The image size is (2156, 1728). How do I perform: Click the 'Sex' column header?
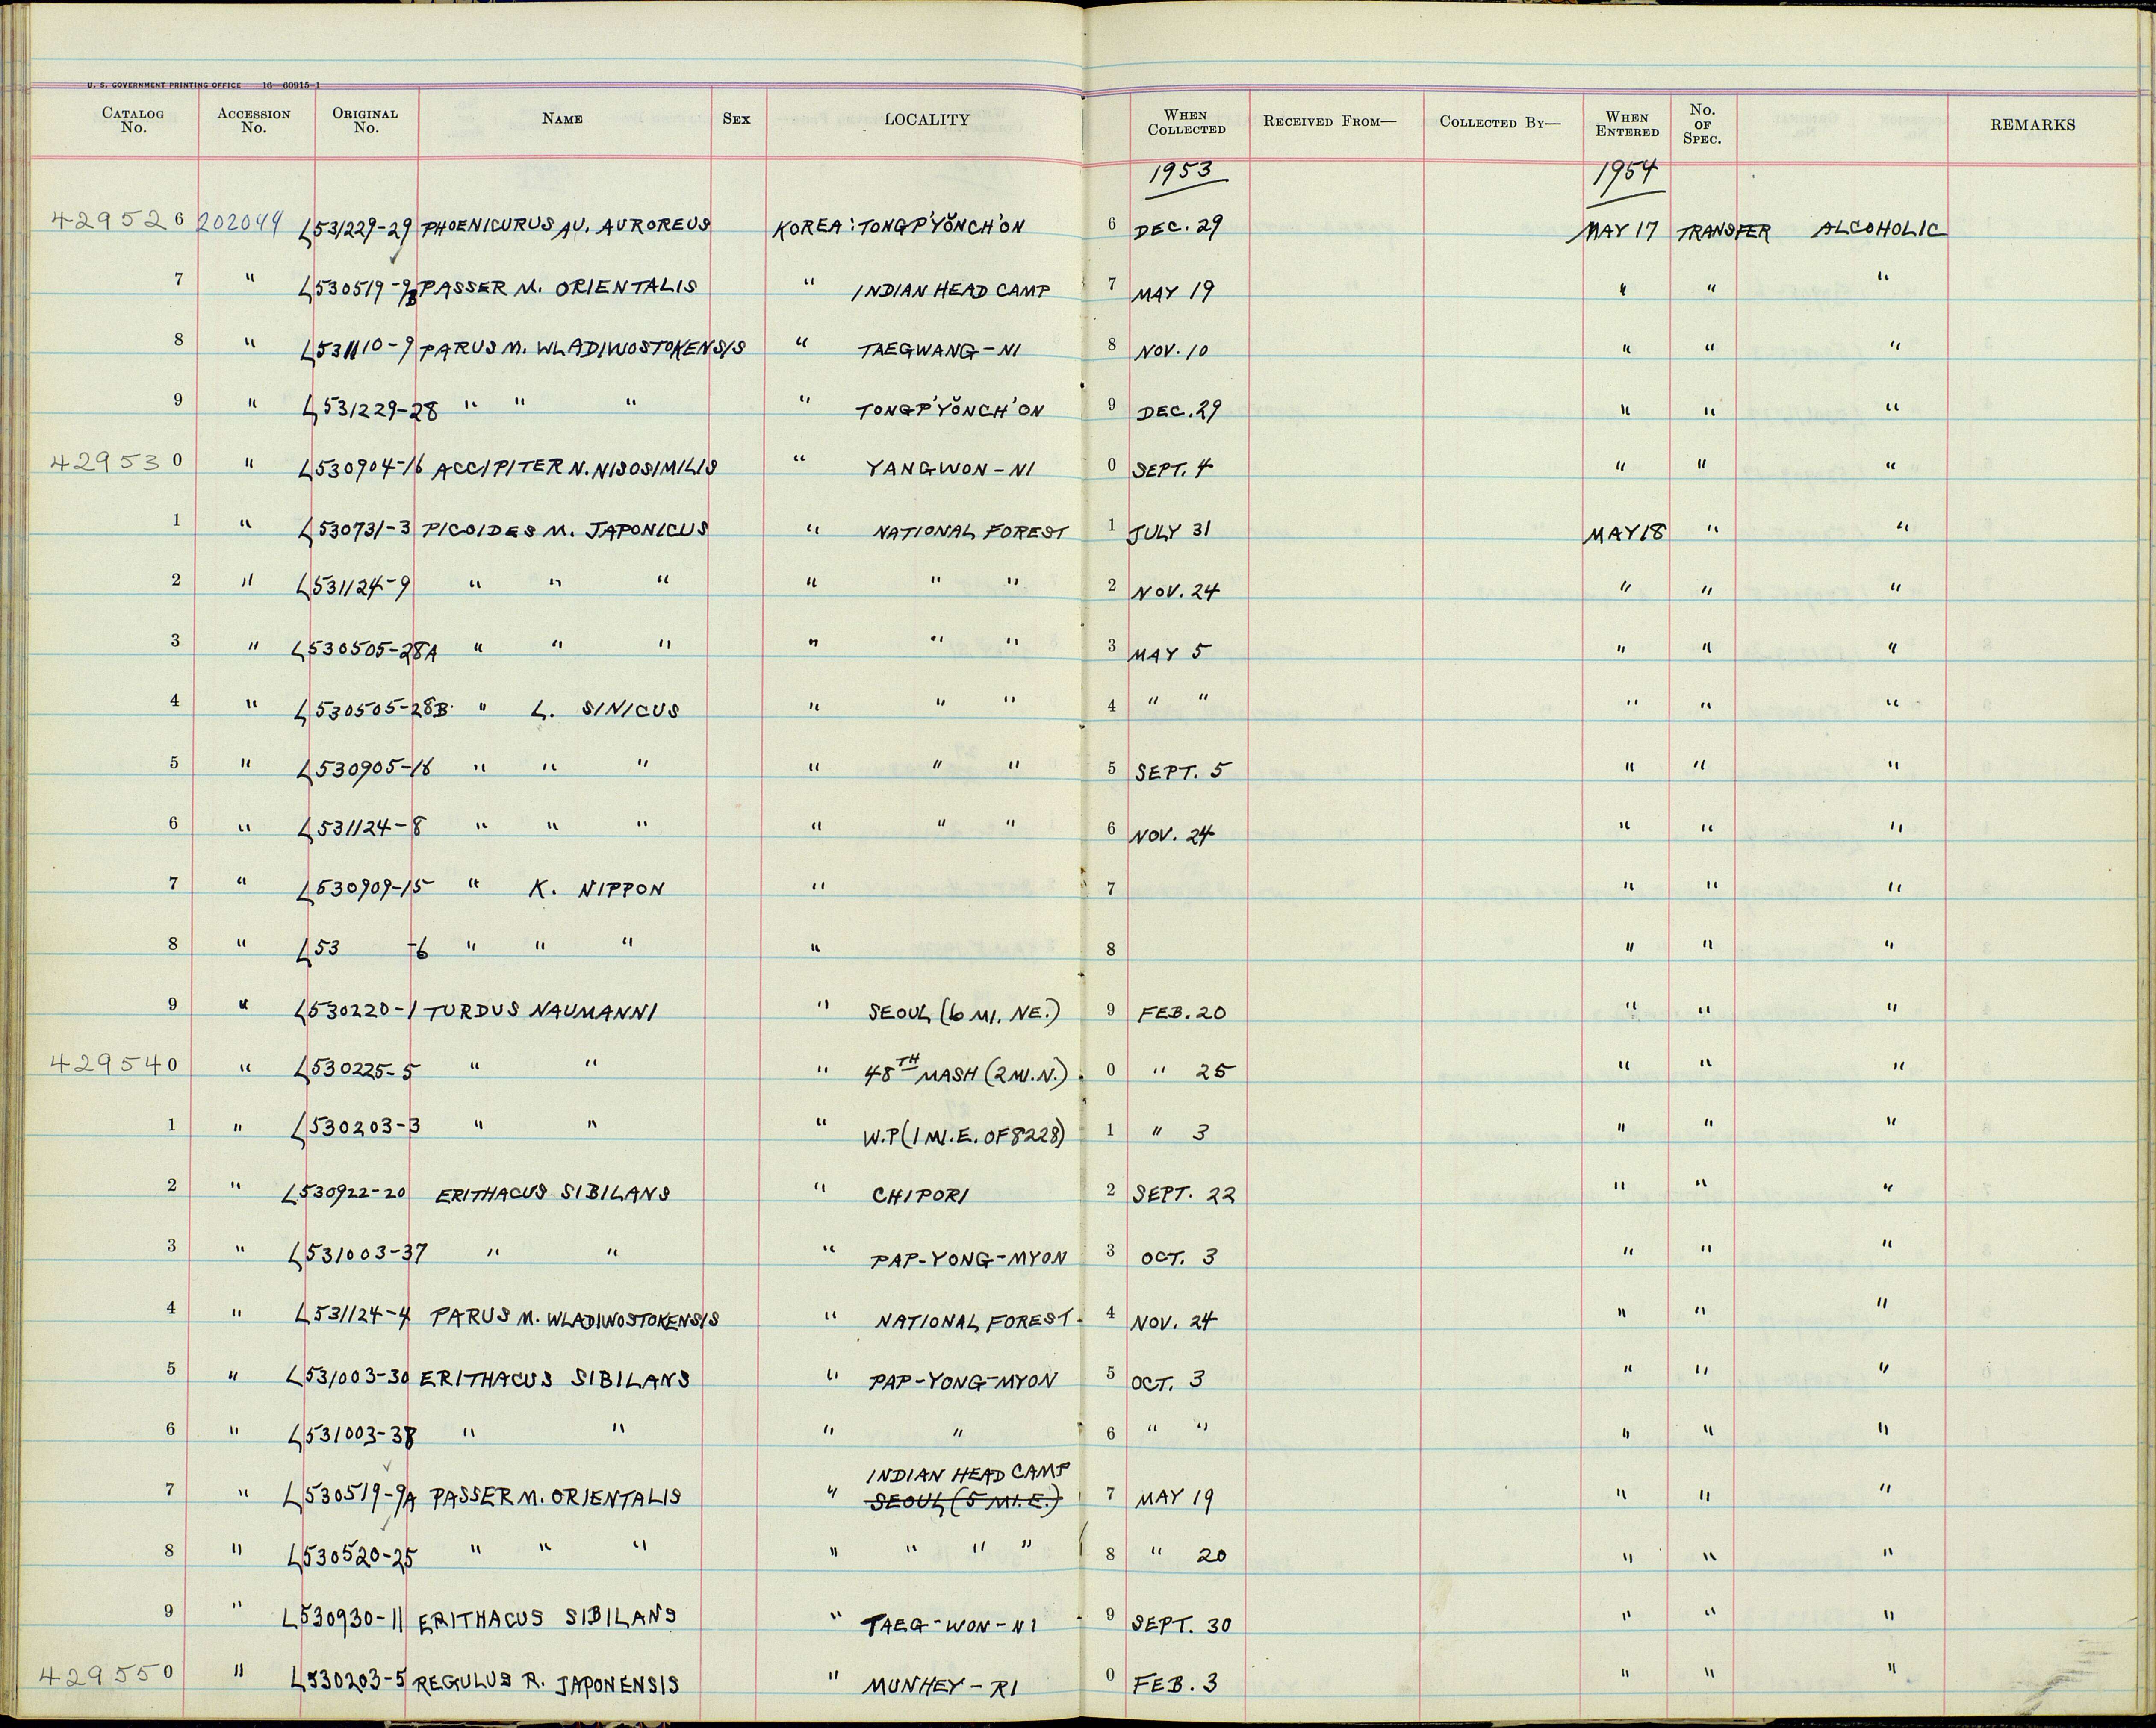[736, 118]
